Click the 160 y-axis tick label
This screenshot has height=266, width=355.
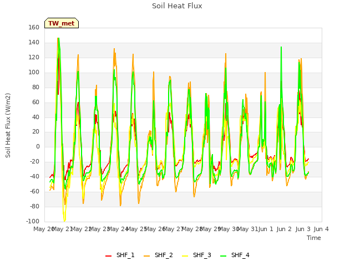(x=34, y=27)
